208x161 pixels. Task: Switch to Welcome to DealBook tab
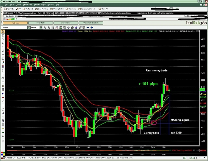click(91, 23)
